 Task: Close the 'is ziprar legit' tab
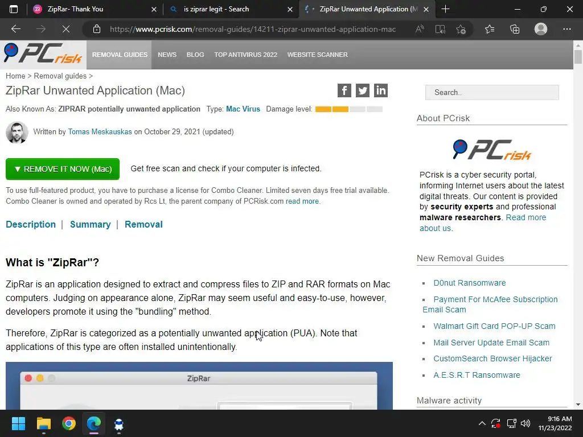click(x=290, y=9)
